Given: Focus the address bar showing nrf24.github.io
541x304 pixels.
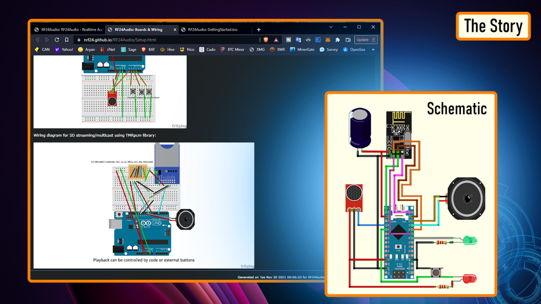Looking at the screenshot, I should coord(167,39).
